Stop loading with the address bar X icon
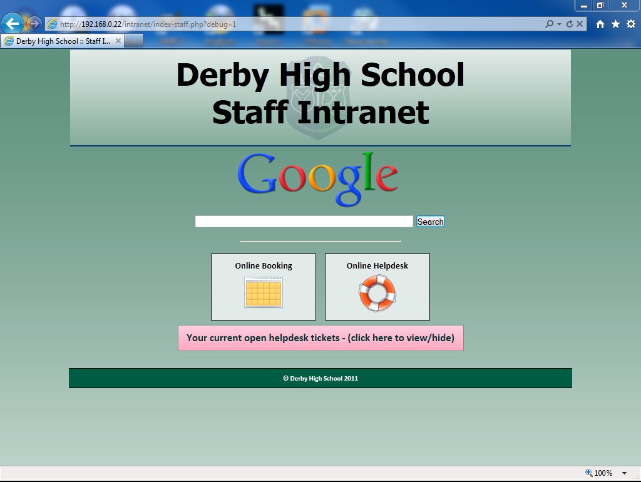This screenshot has width=641, height=482. [x=579, y=24]
